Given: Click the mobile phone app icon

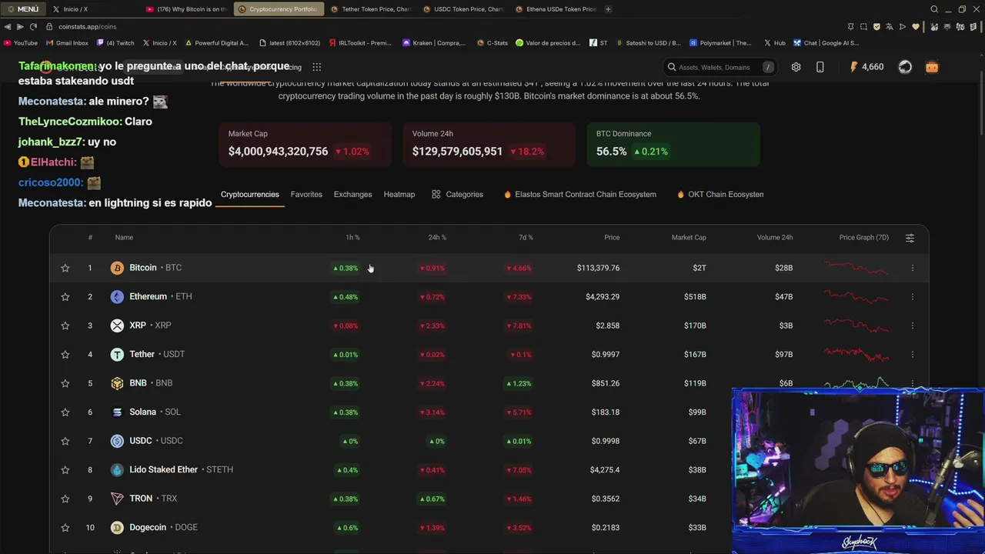Looking at the screenshot, I should click(x=820, y=67).
